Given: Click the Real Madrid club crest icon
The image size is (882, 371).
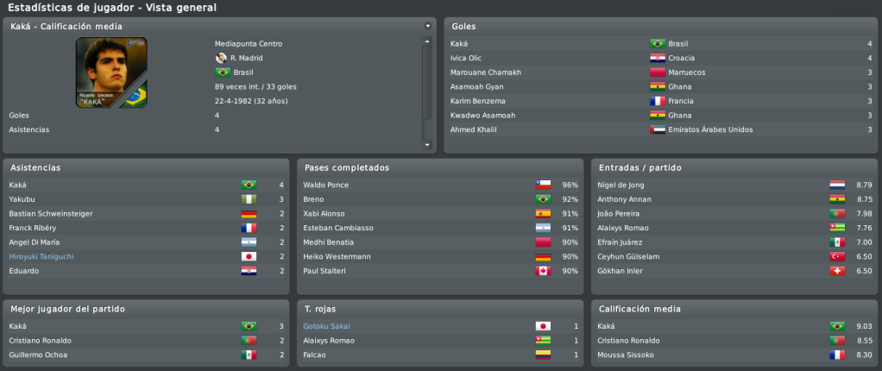Looking at the screenshot, I should point(221,58).
